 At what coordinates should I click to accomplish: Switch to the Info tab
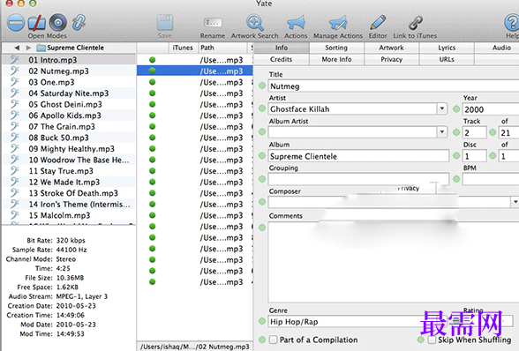click(x=282, y=48)
